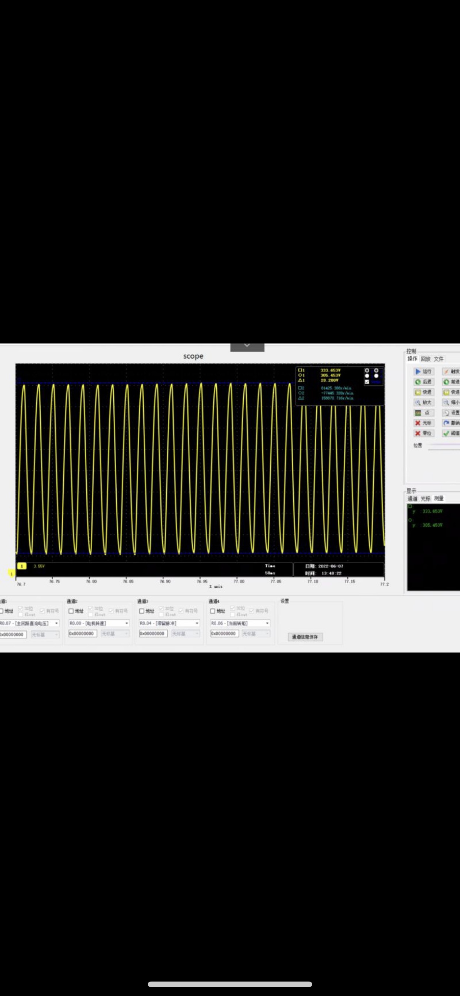Open the 测量 measurement tab

click(x=439, y=499)
